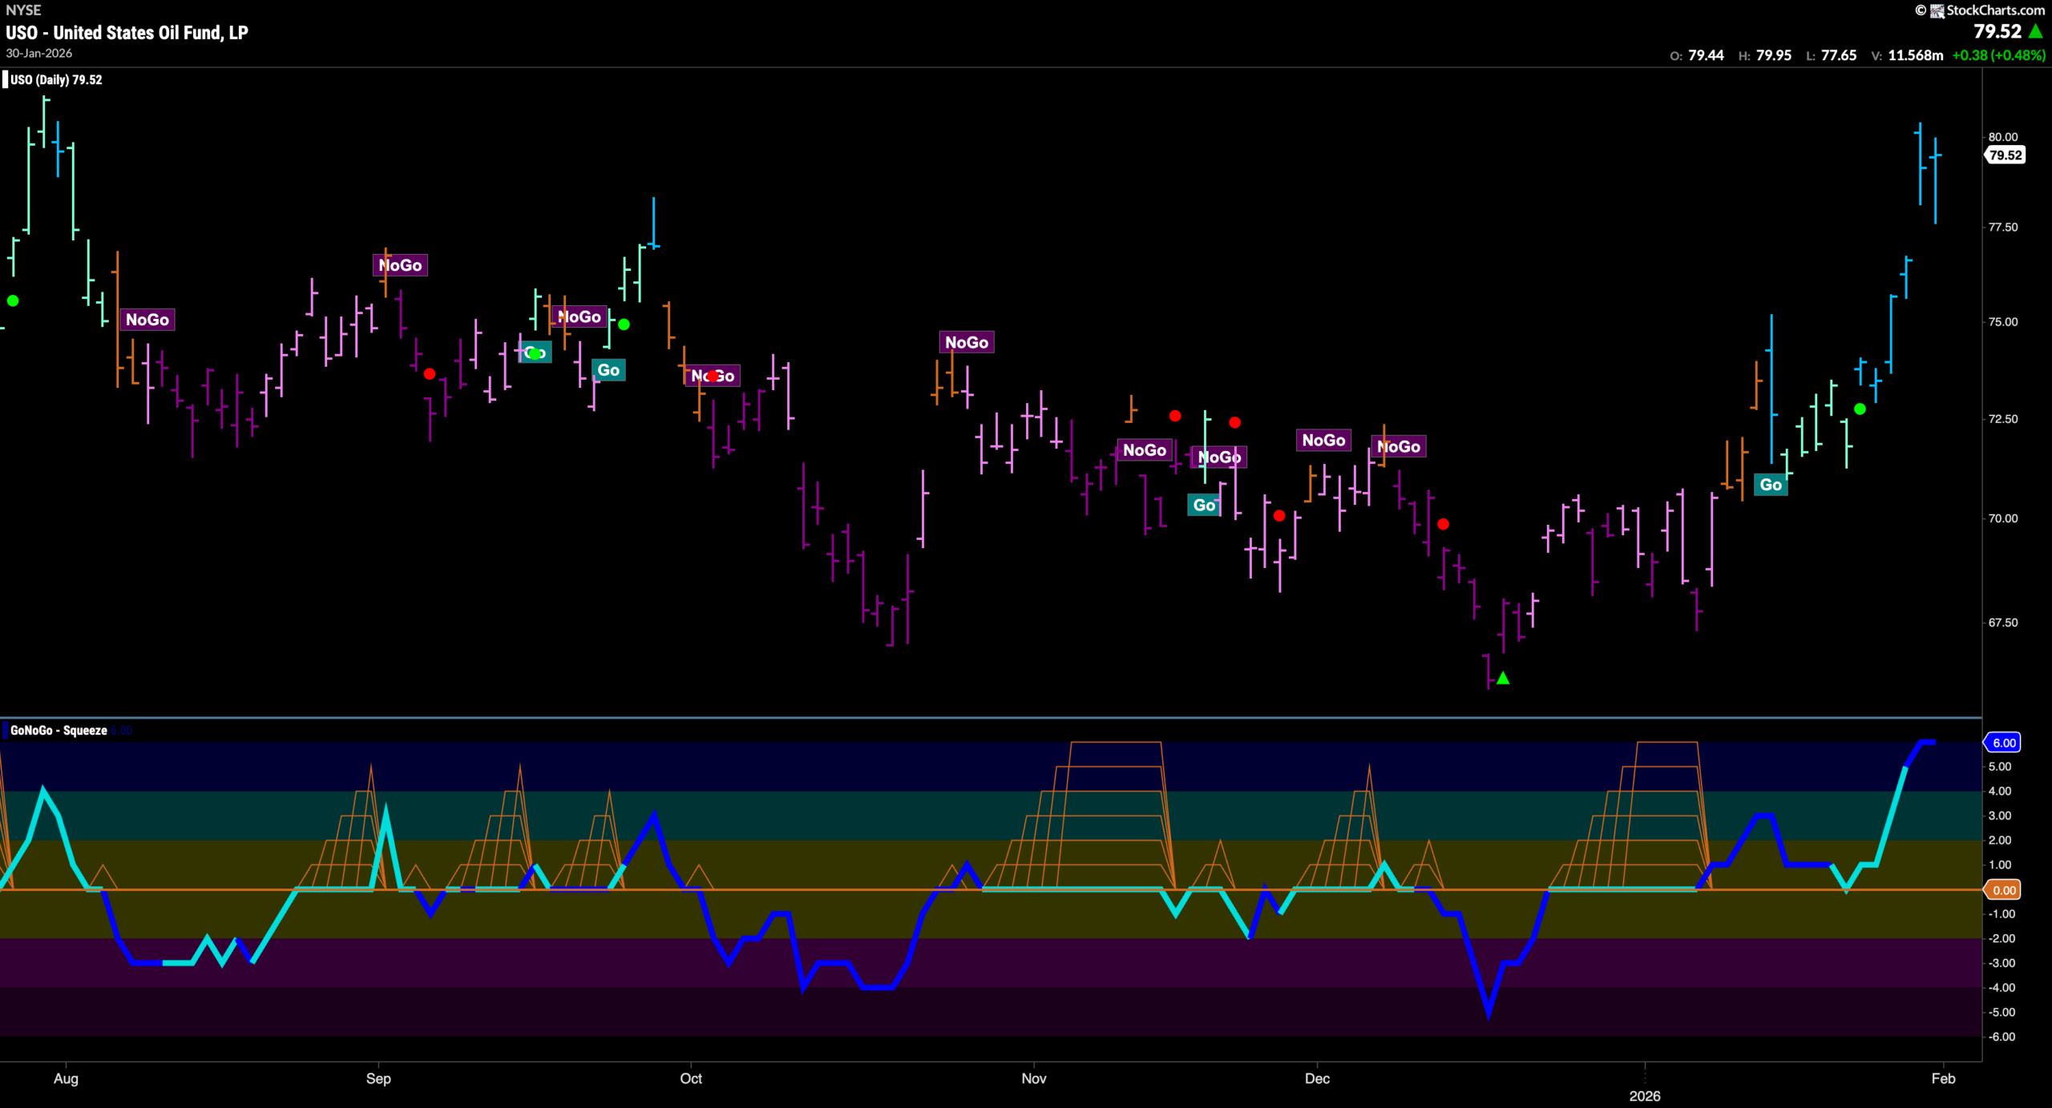Click the open price 79.44

point(1706,55)
